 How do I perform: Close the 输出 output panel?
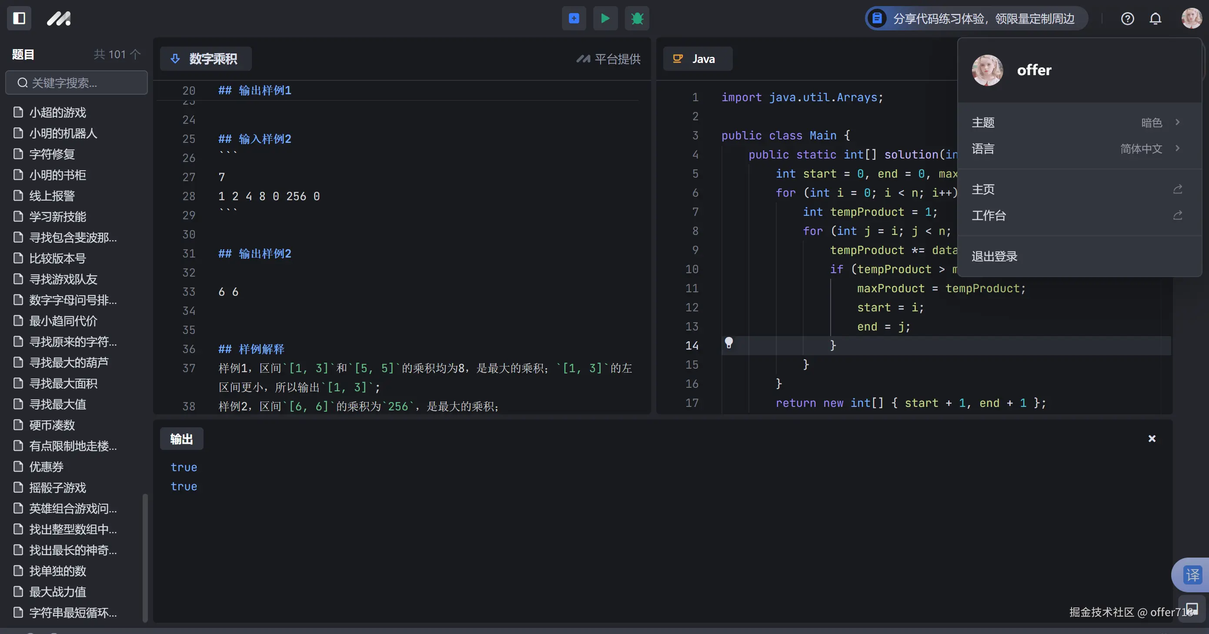1151,439
